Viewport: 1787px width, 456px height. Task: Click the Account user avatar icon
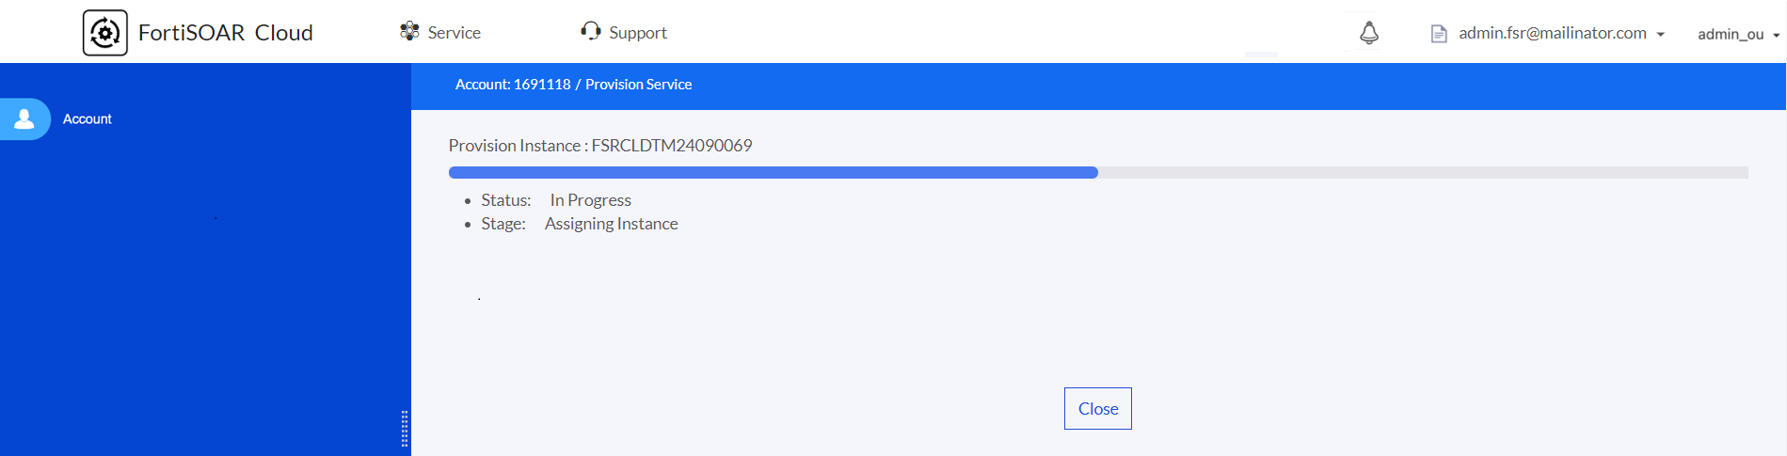(x=24, y=119)
